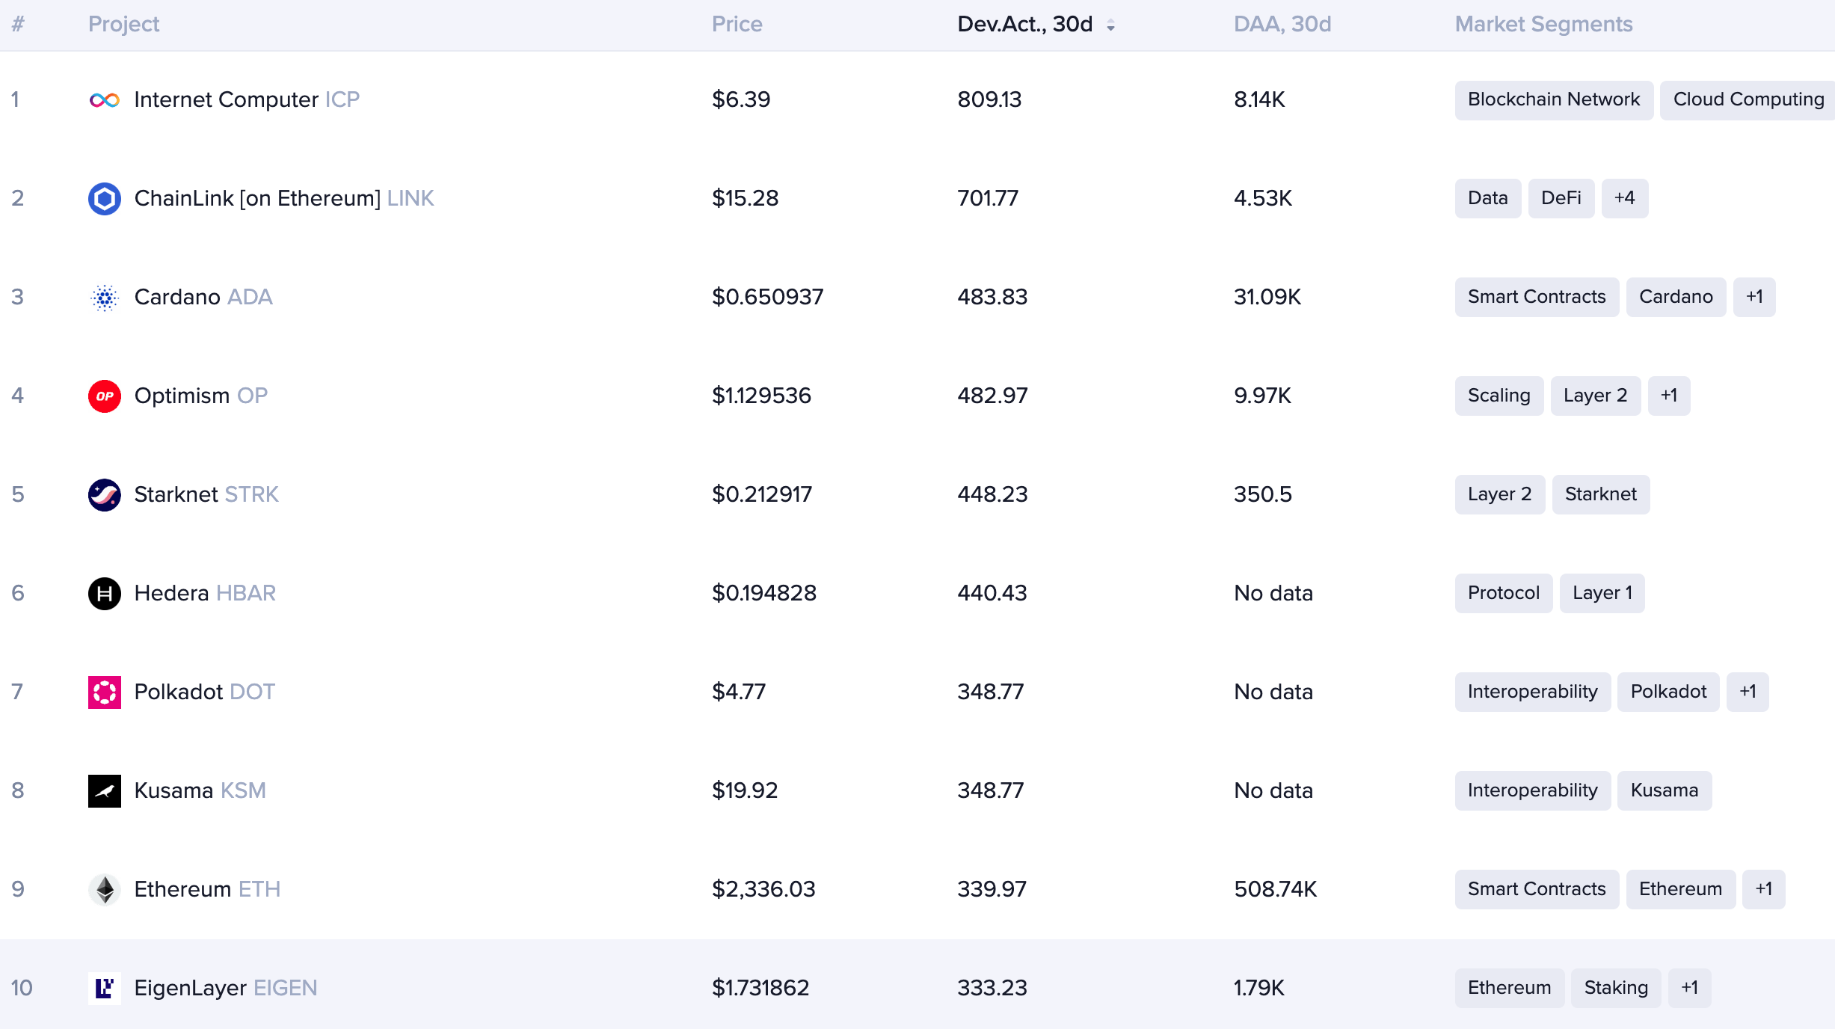The height and width of the screenshot is (1029, 1835).
Task: Open the Smart Contracts tag in Ethereum row
Action: [1537, 889]
